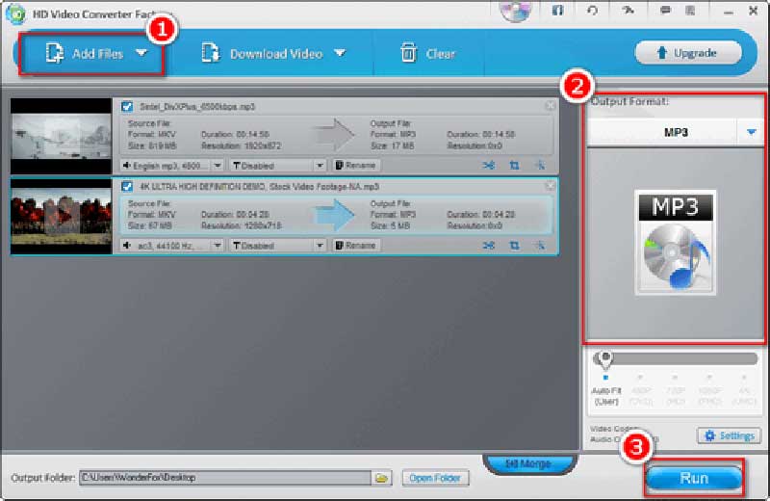Open the Add Files dropdown arrow
The width and height of the screenshot is (770, 501).
coord(141,53)
